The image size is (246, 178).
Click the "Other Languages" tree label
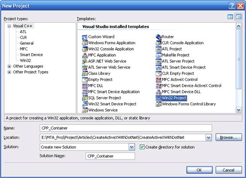(28, 66)
